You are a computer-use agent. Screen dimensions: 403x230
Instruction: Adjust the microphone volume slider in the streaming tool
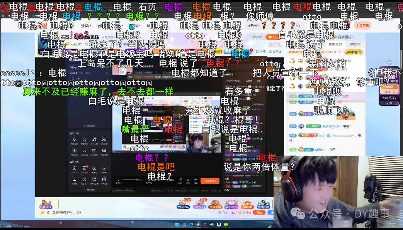130,180
